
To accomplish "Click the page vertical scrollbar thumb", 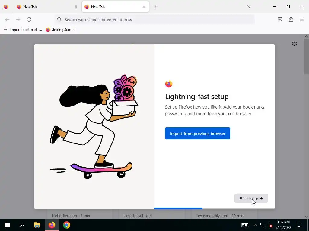I will 306,56.
